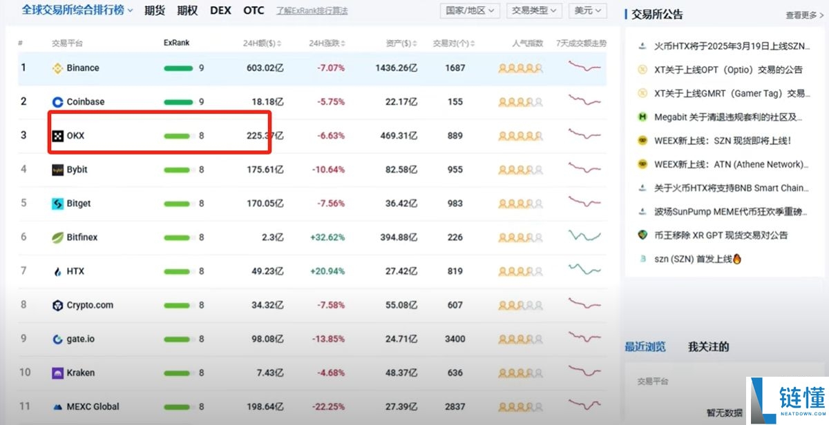This screenshot has width=829, height=425.
Task: Open Bitfinex 7-day volume trend chart
Action: click(x=584, y=237)
